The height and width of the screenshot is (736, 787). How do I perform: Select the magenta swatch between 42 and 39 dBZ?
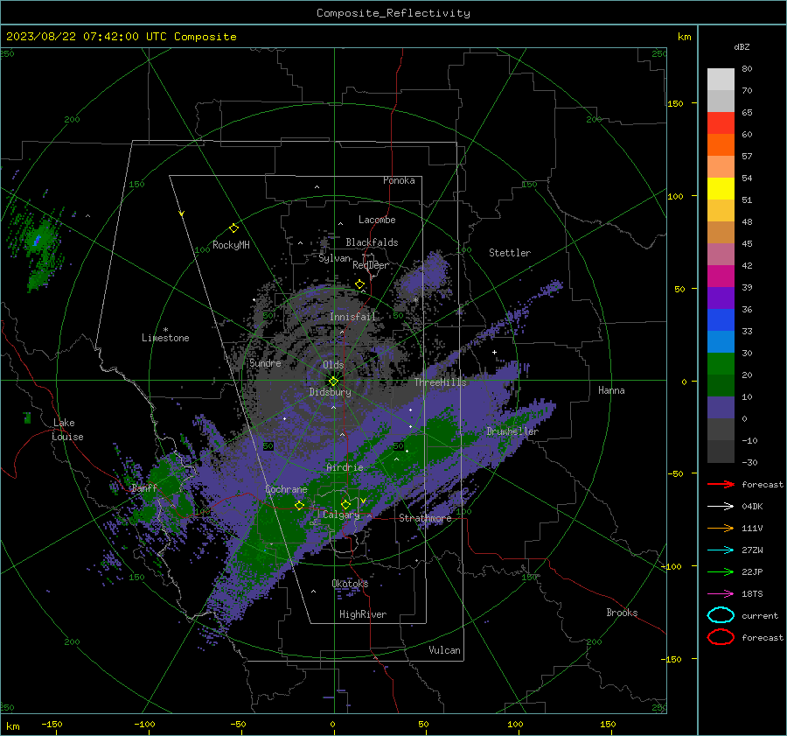point(721,277)
